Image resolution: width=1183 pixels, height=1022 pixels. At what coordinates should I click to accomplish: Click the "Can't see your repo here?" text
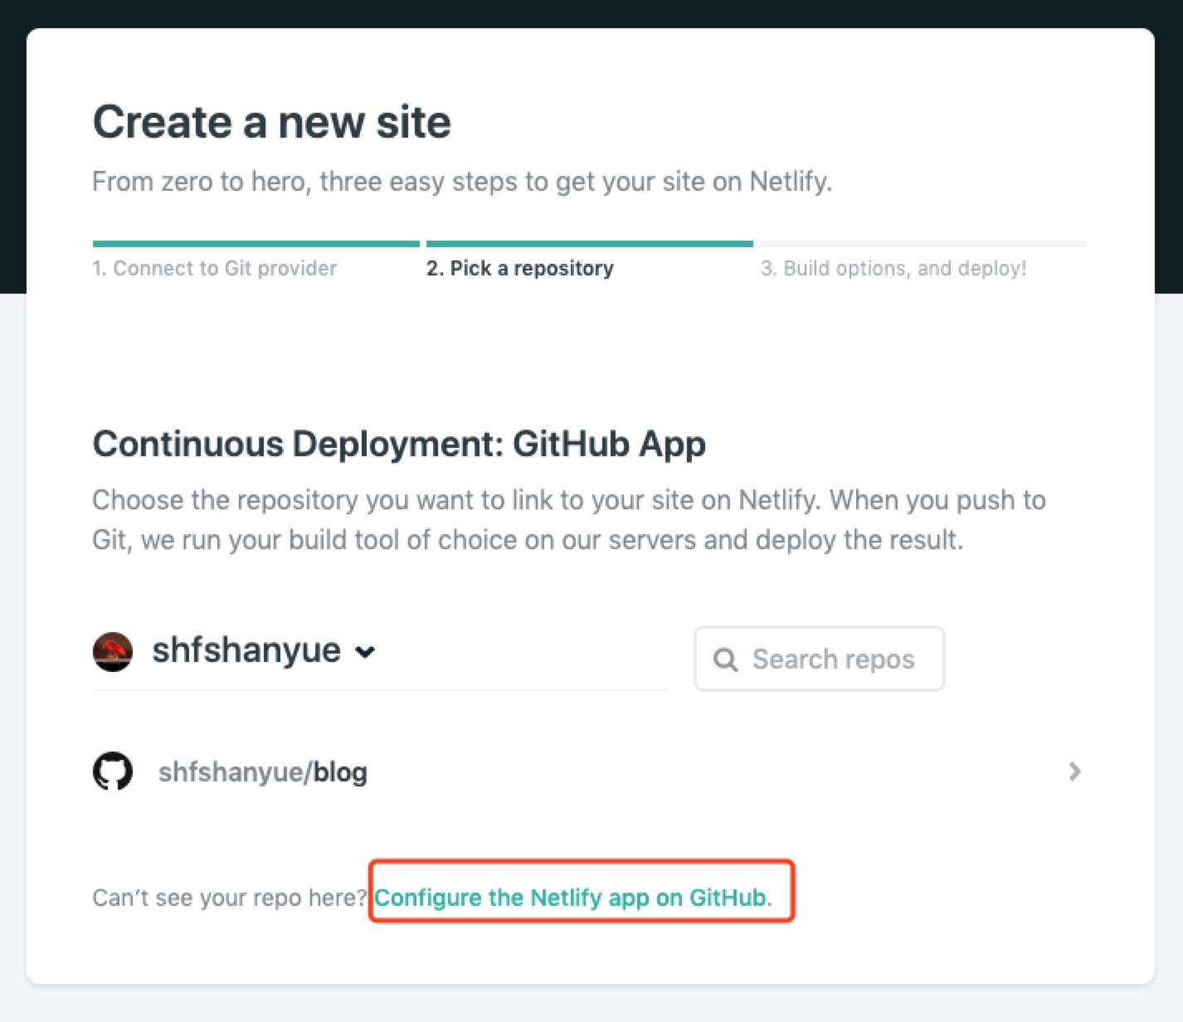[x=230, y=898]
